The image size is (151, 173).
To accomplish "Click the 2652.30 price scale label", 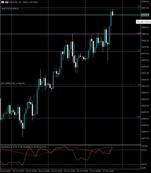I will coord(145,105).
